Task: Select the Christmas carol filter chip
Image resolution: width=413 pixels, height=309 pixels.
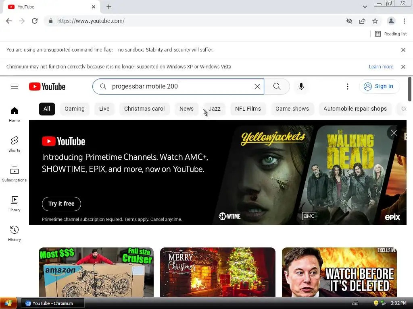Action: (x=144, y=109)
